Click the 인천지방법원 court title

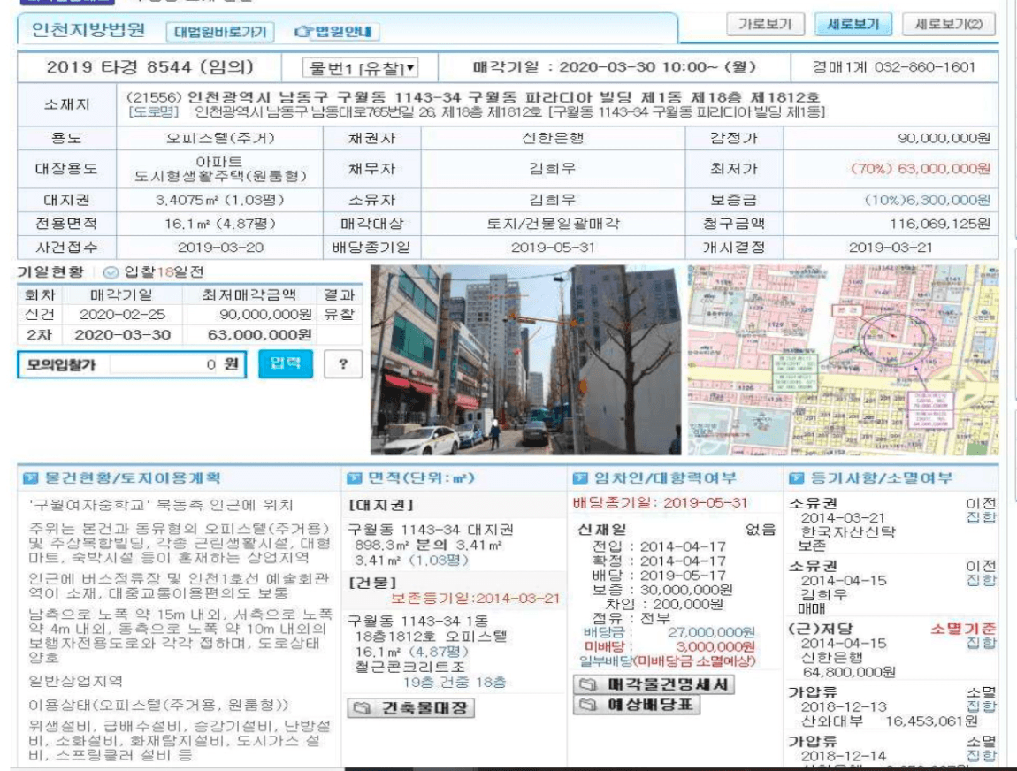point(88,30)
